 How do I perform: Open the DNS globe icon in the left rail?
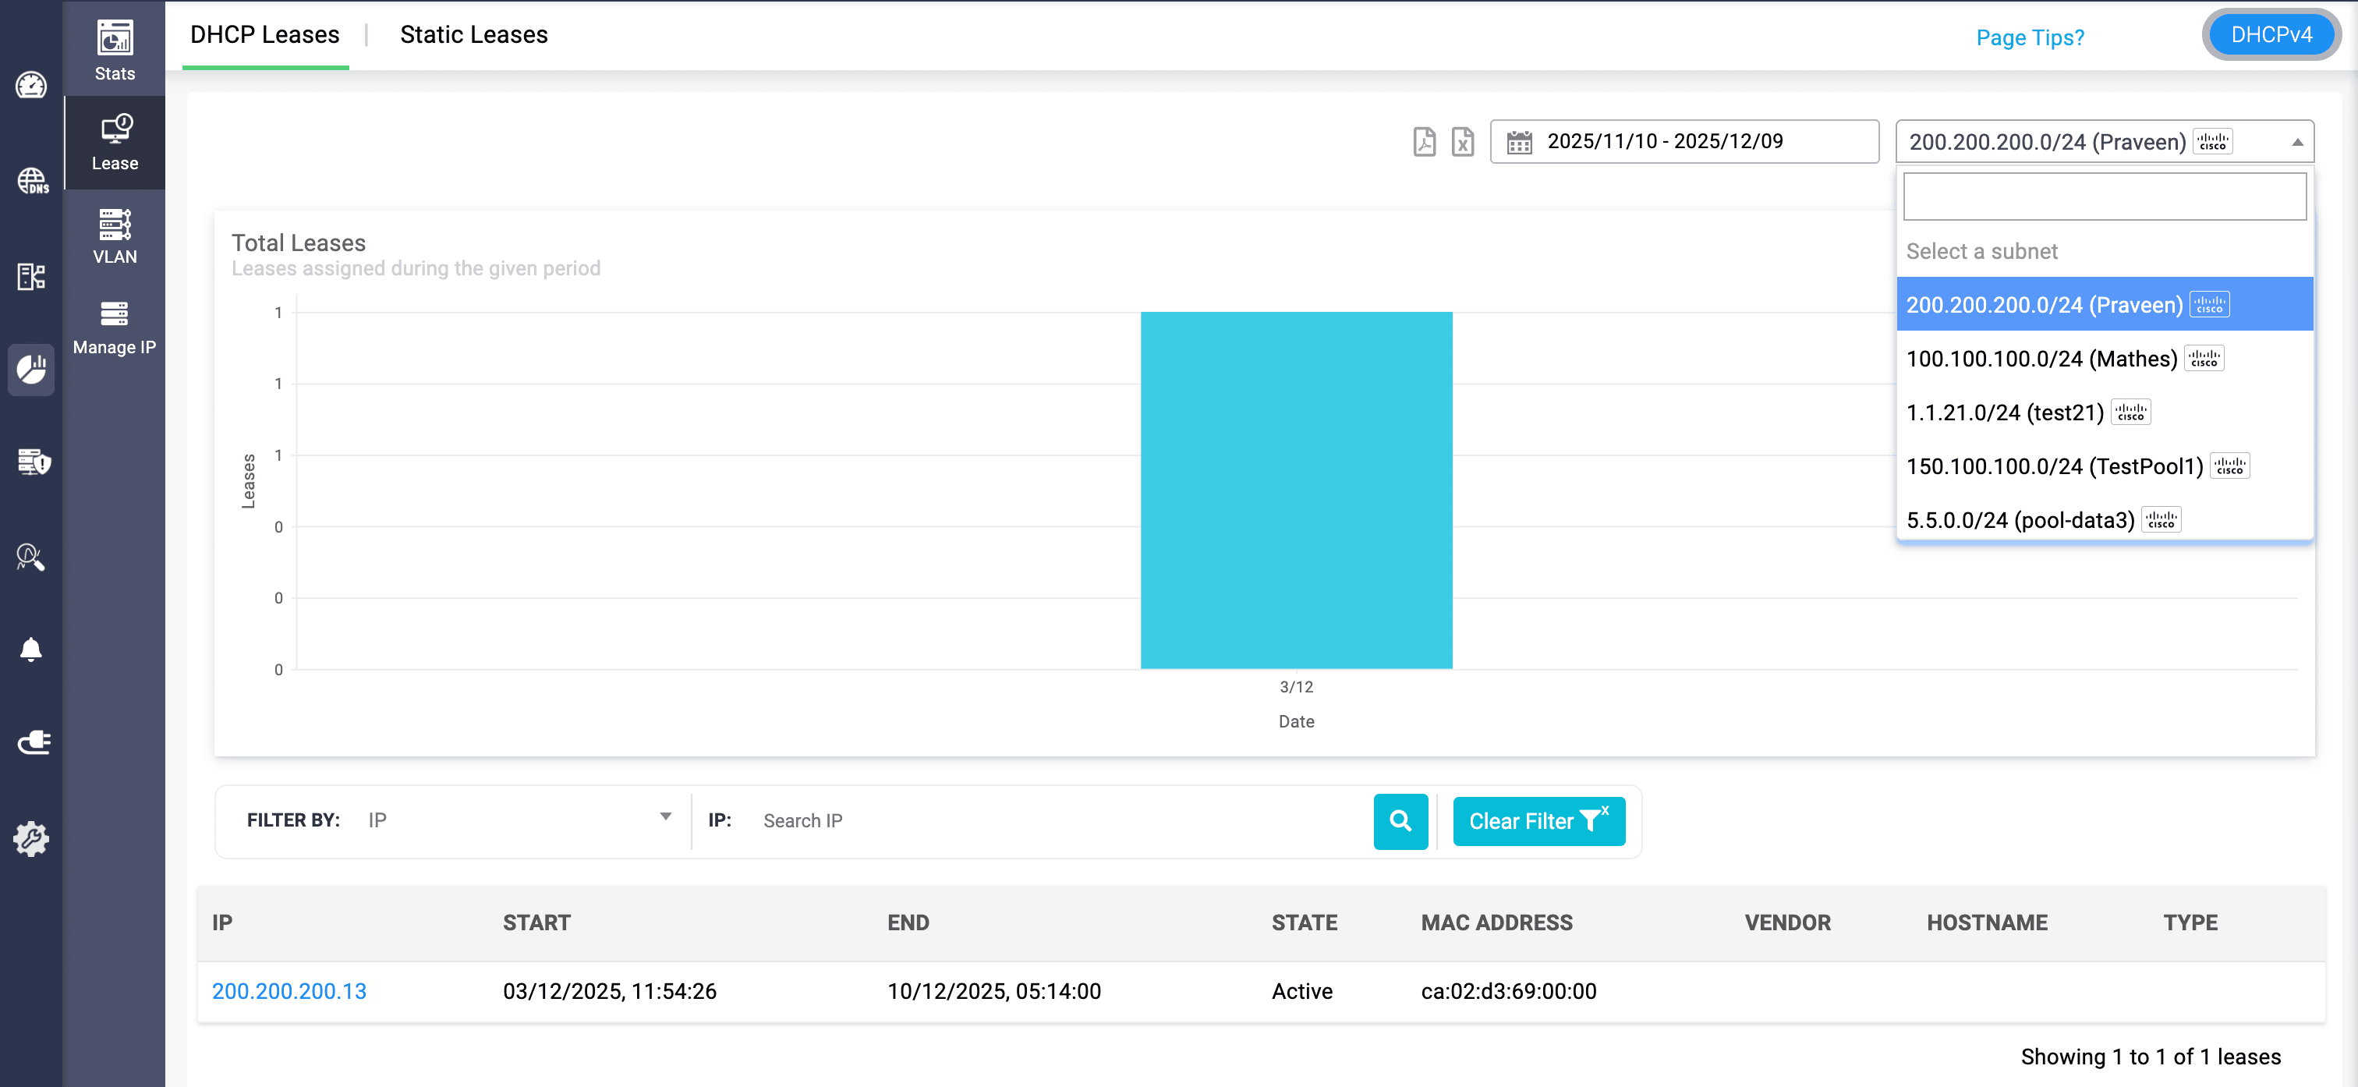coord(32,180)
